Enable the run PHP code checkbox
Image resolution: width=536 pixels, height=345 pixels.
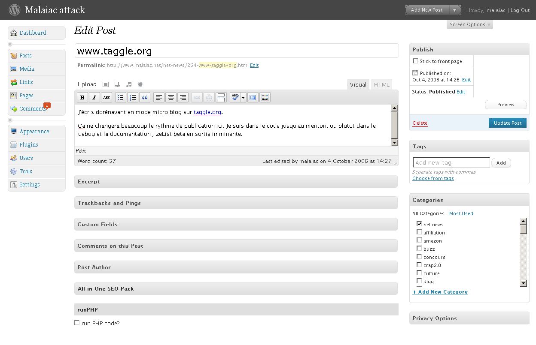coord(77,322)
